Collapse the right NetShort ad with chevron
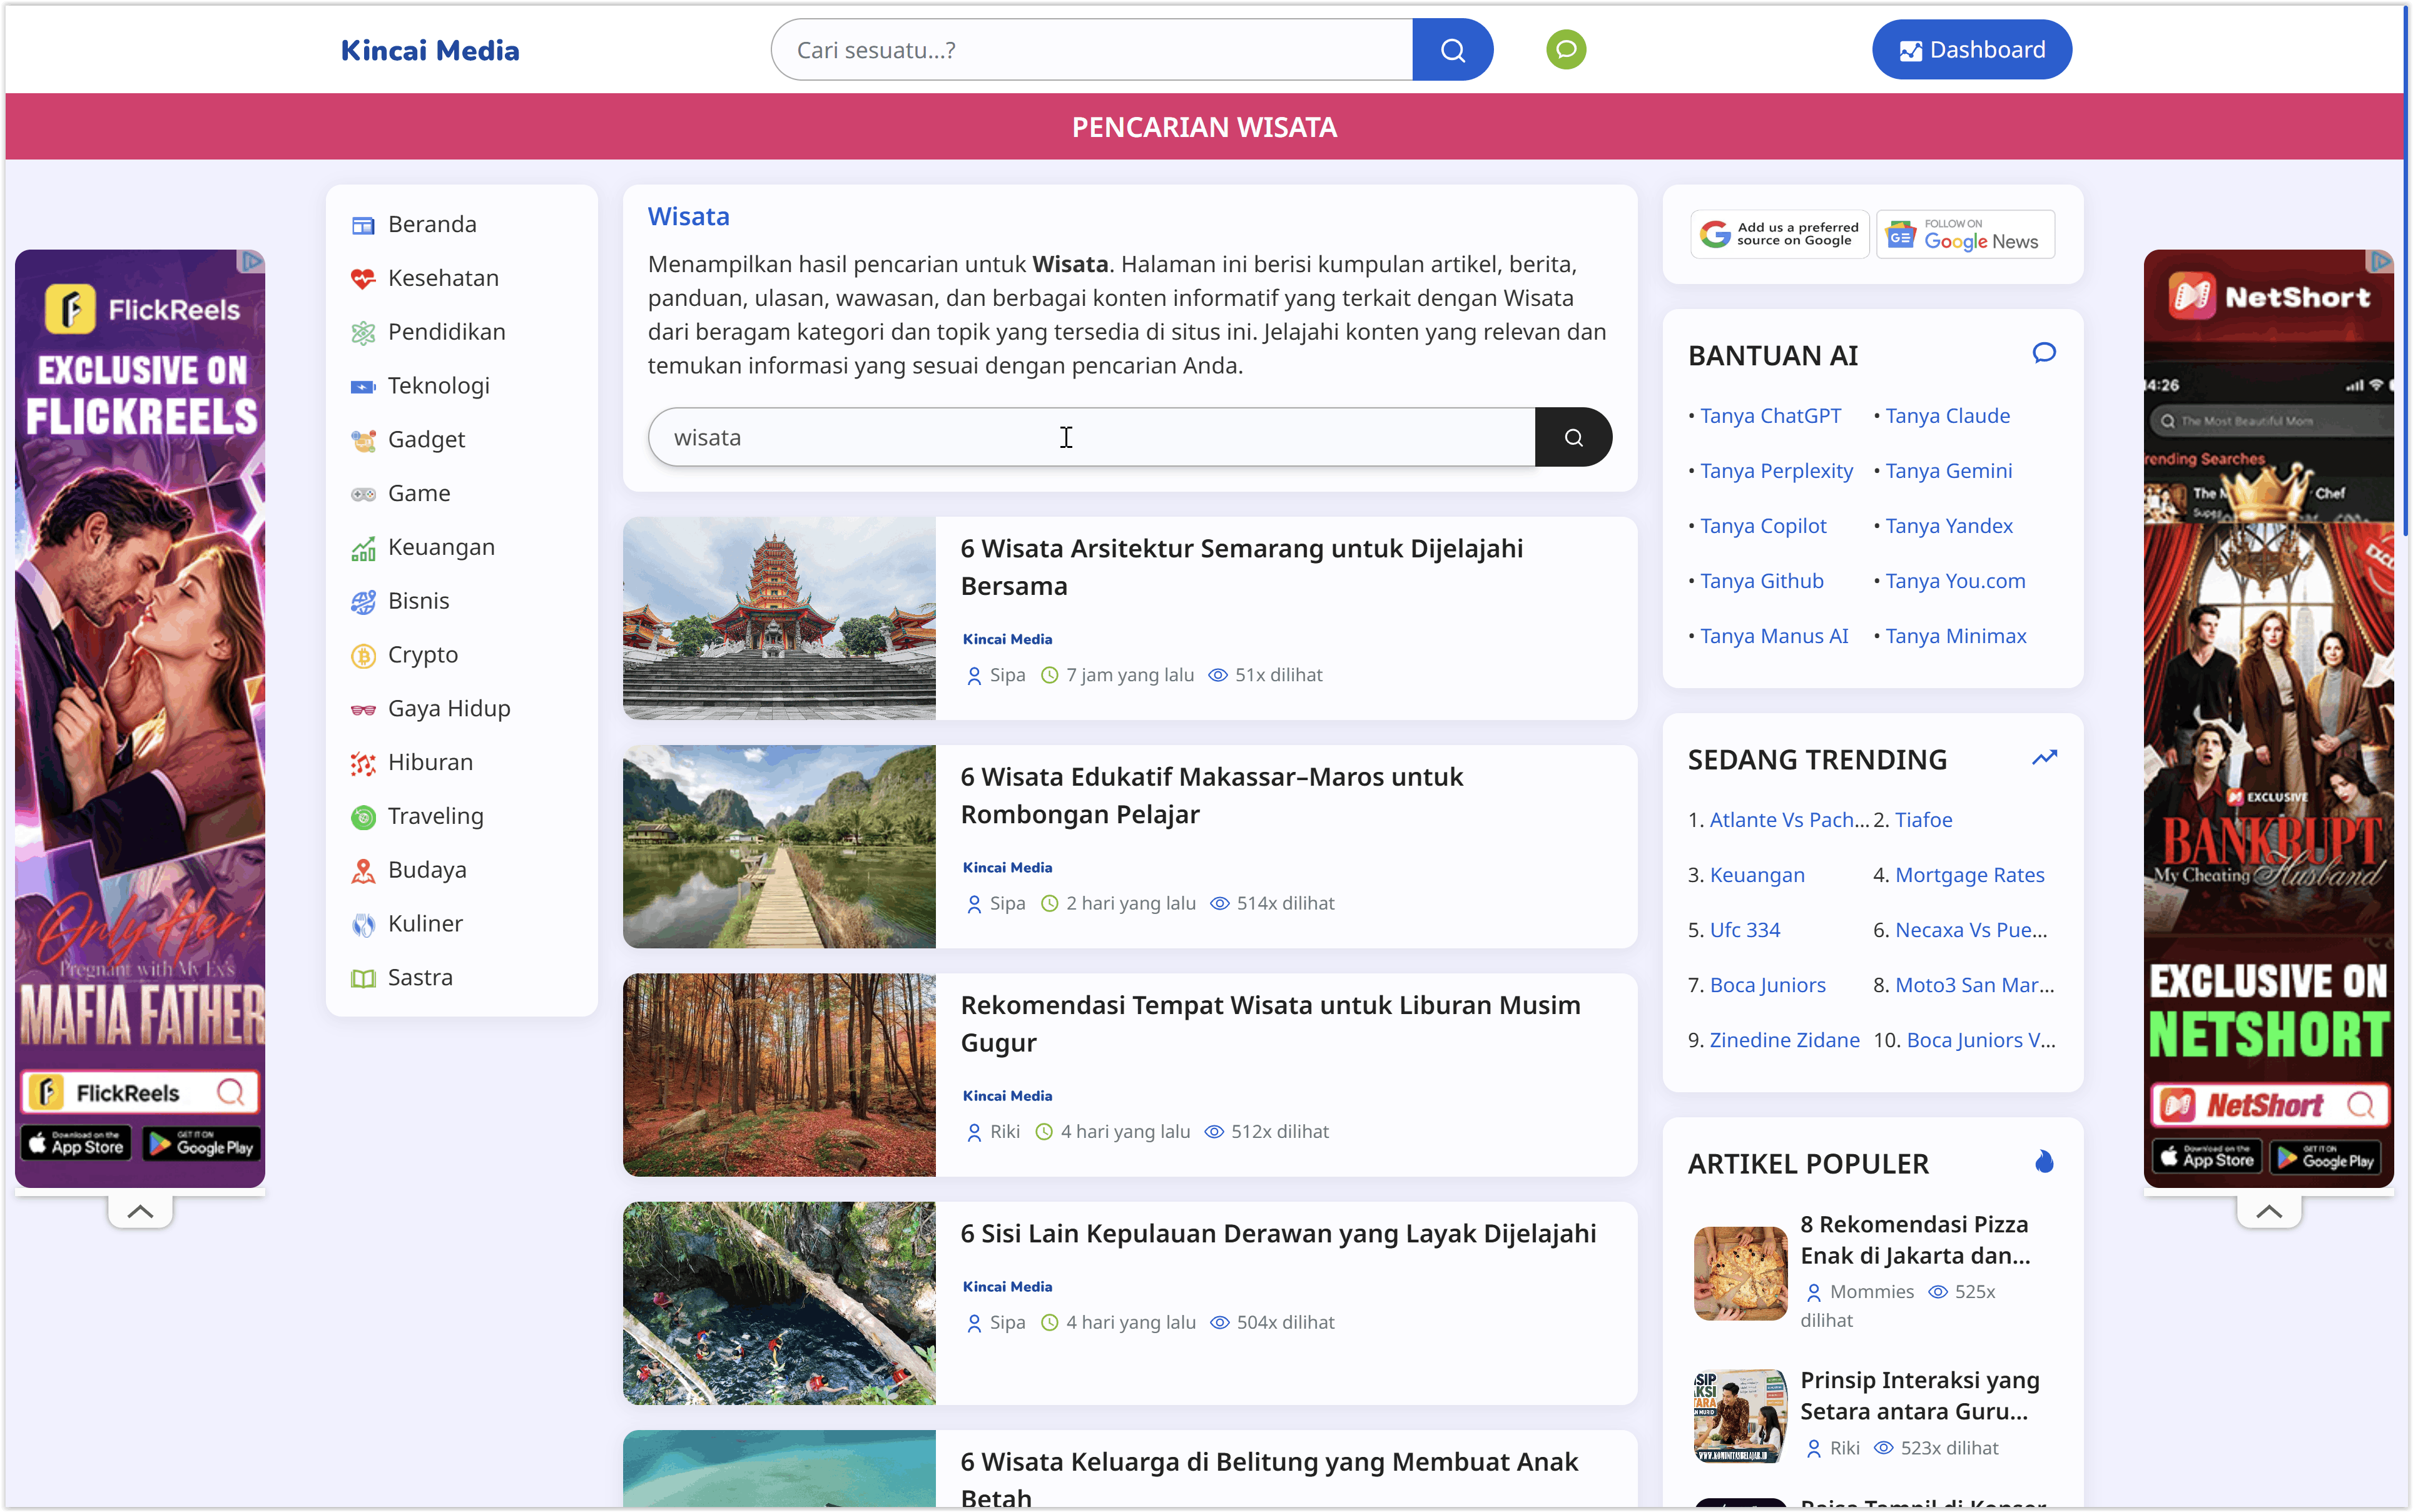Viewport: 2413px width, 1512px height. (2269, 1212)
